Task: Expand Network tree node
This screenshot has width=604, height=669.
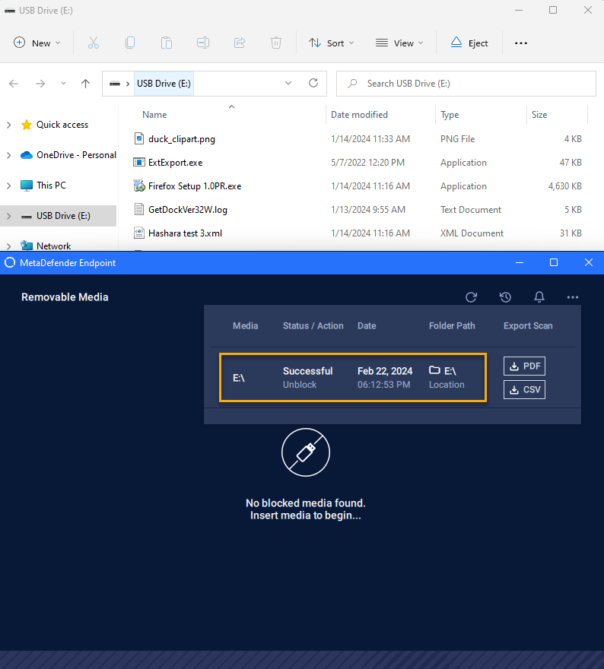Action: click(x=8, y=246)
